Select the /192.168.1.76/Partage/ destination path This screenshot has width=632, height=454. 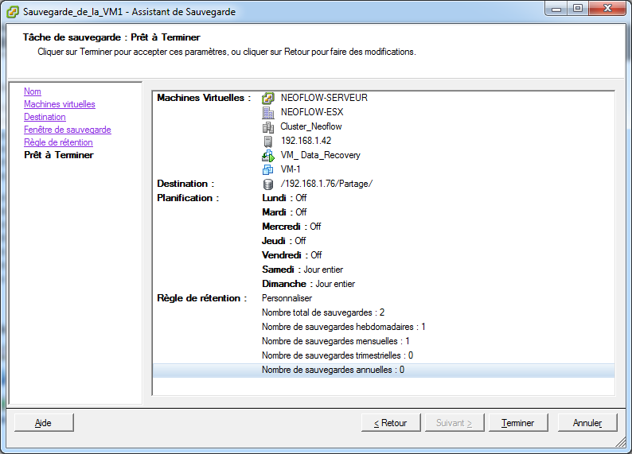326,184
